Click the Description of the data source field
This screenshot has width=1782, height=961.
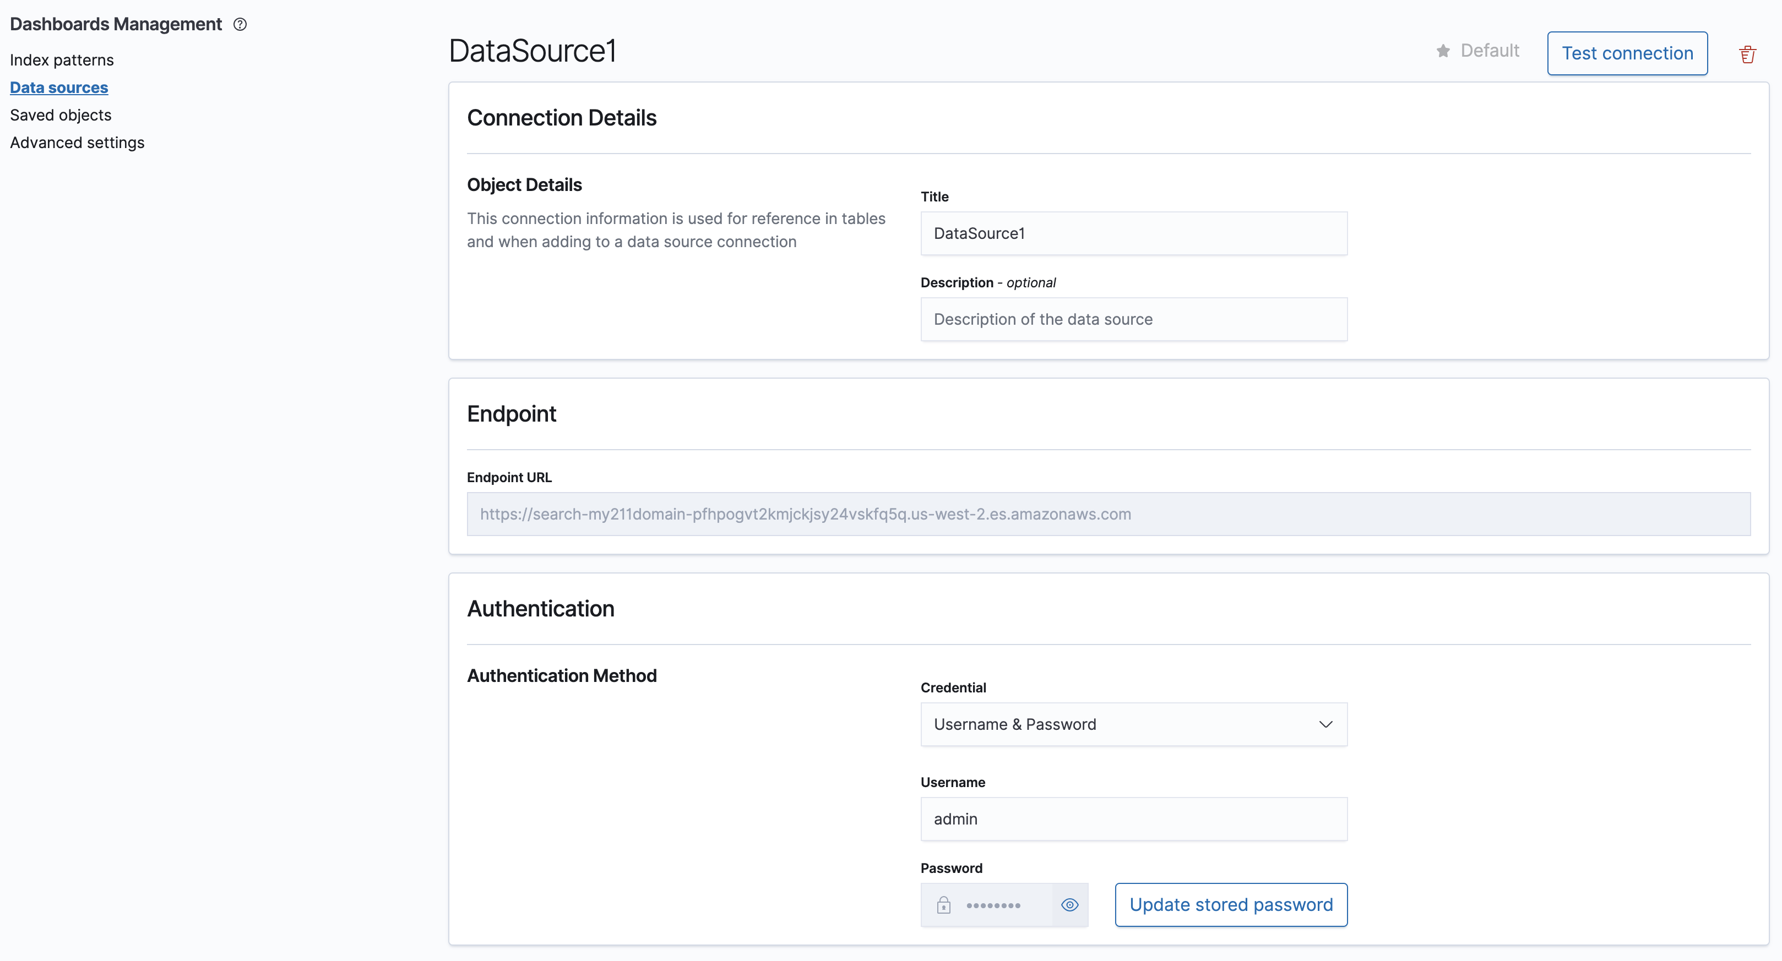click(x=1133, y=319)
